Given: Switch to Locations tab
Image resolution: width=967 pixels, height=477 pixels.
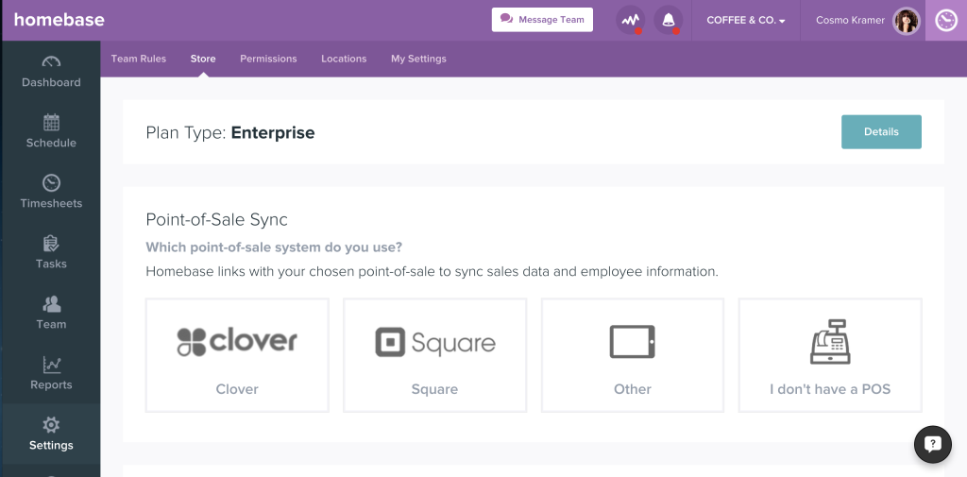Looking at the screenshot, I should 344,59.
